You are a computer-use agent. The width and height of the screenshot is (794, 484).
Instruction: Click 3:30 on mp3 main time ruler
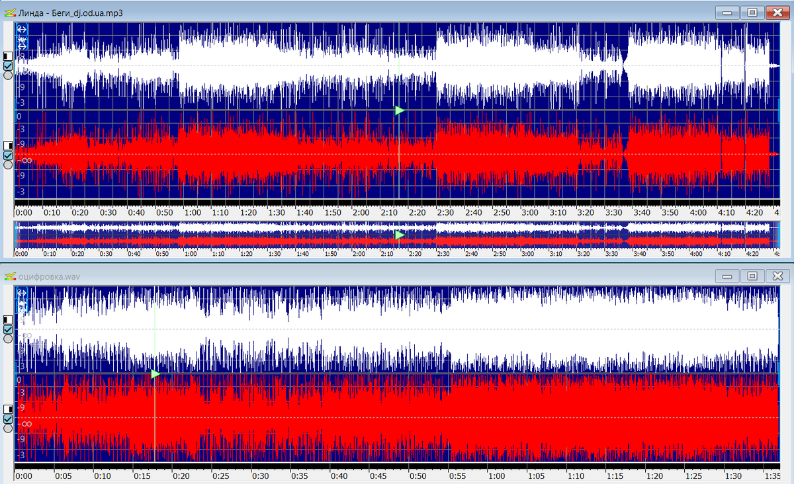click(613, 212)
